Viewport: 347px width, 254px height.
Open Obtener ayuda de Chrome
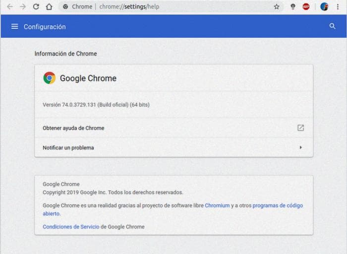pos(173,128)
